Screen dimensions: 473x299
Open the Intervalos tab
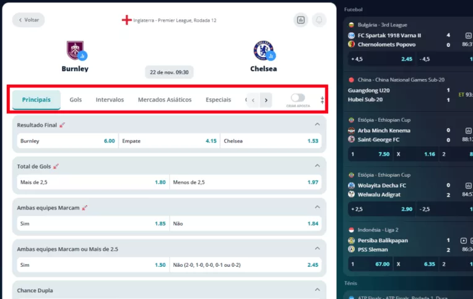click(110, 99)
